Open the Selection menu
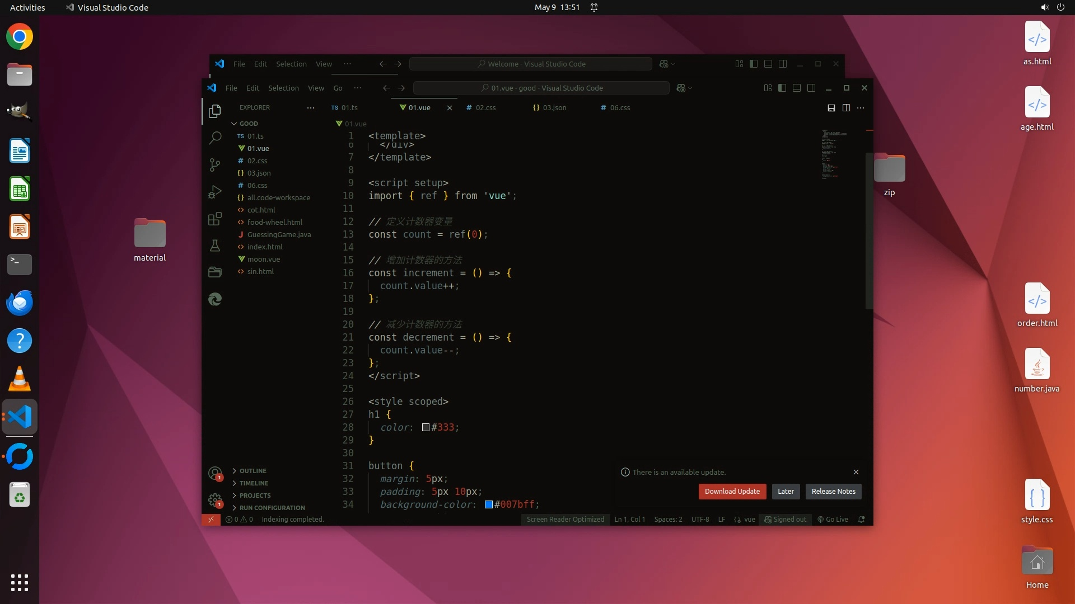This screenshot has height=604, width=1075. click(x=283, y=88)
